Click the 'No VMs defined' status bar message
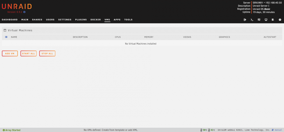 pos(111,130)
